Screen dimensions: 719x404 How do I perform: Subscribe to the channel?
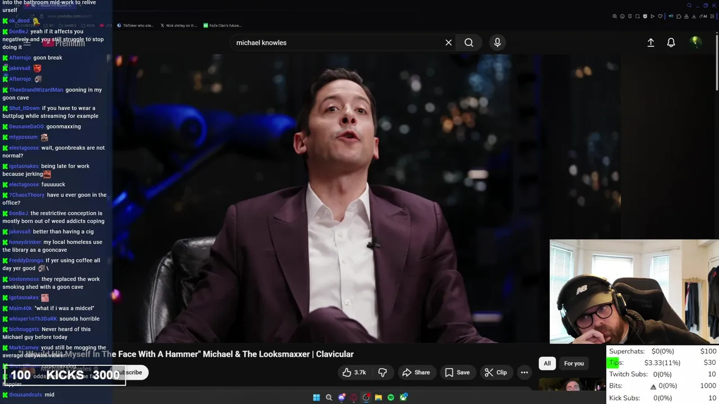130,372
